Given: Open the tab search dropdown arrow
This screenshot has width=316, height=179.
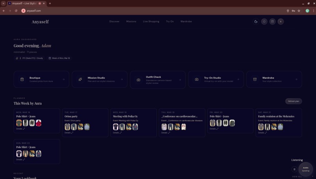Looking at the screenshot, I should pos(4,4).
